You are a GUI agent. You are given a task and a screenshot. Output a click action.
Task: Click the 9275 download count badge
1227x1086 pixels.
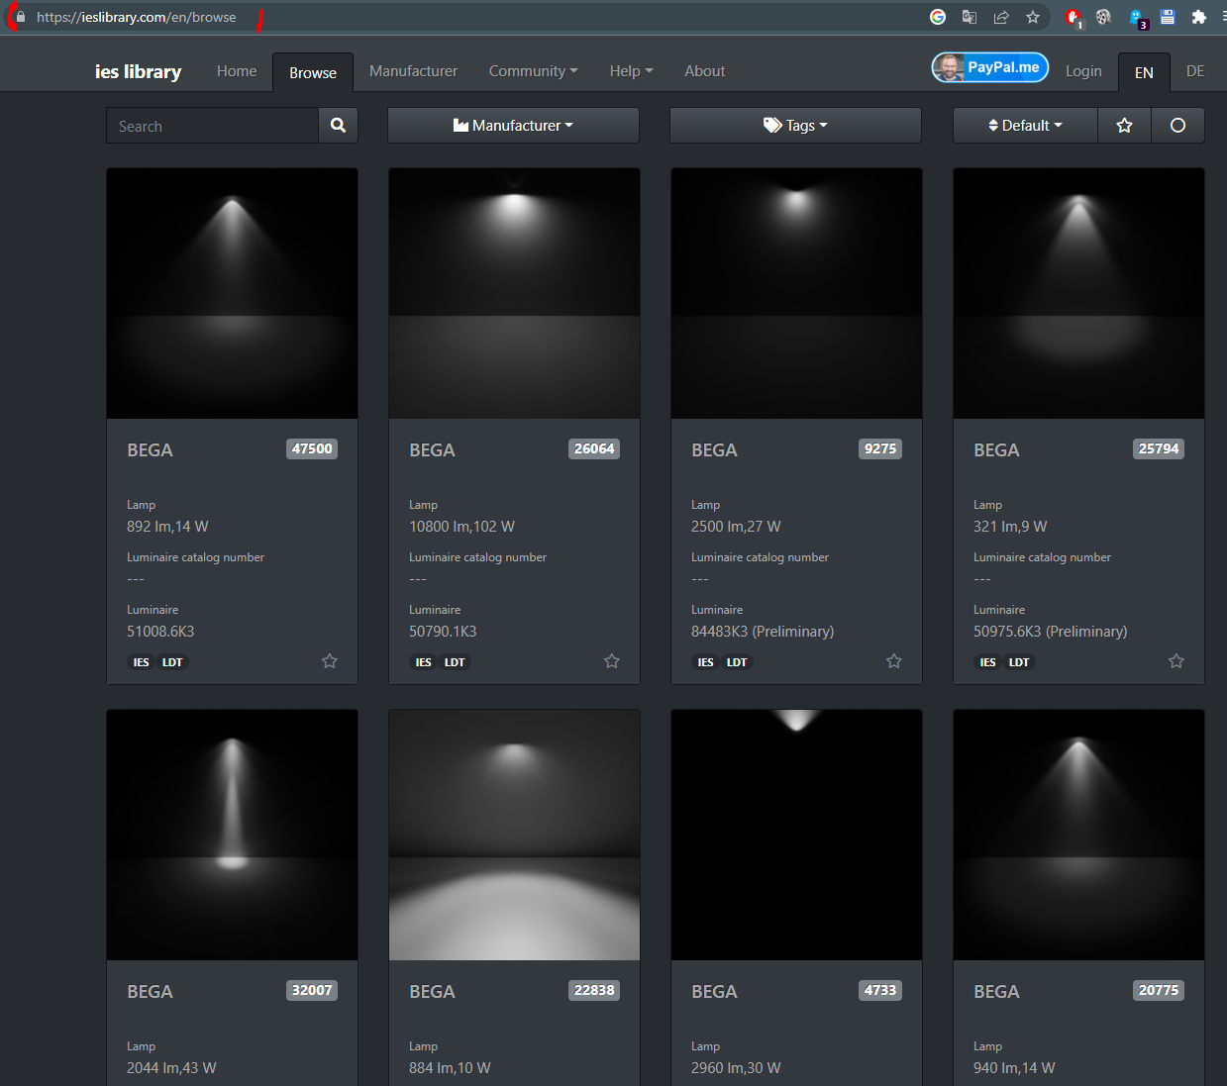pyautogui.click(x=880, y=448)
